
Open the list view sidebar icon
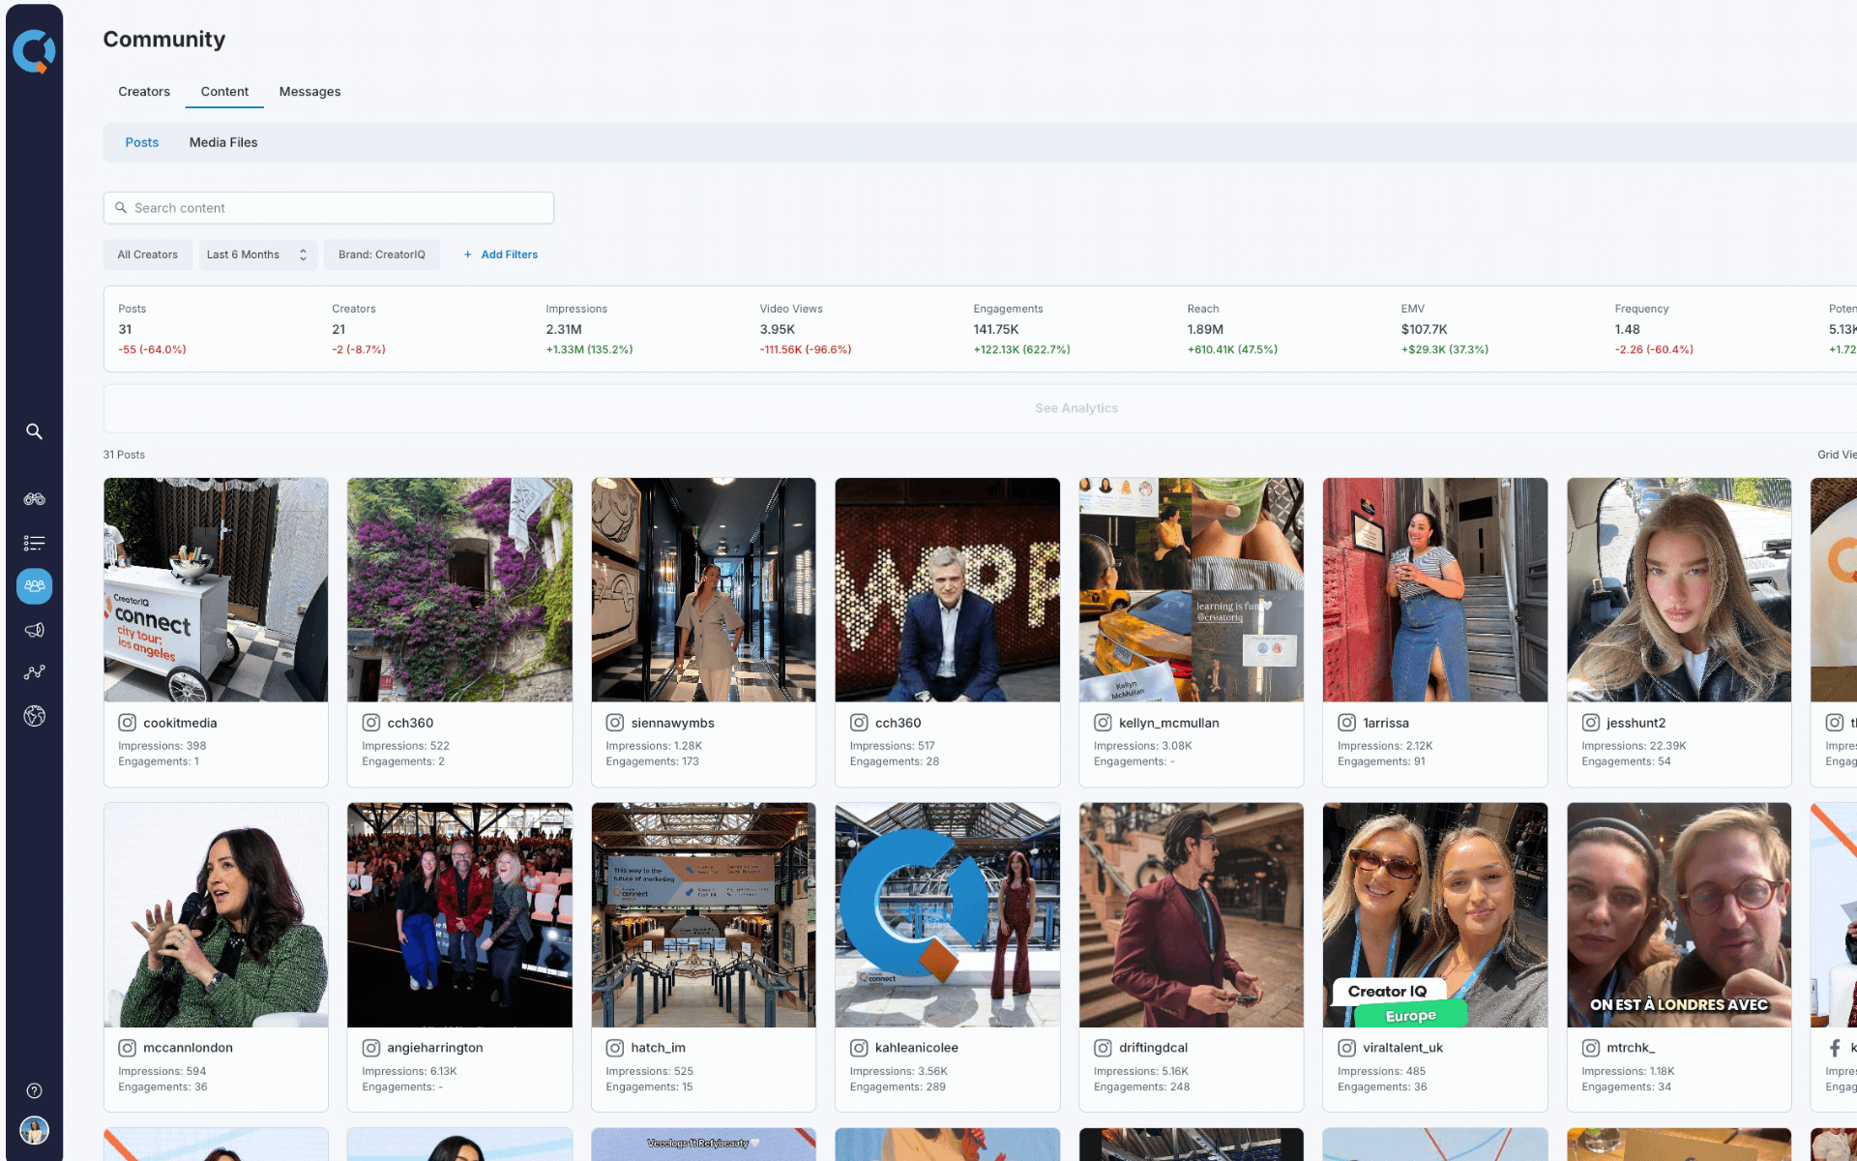click(x=34, y=543)
